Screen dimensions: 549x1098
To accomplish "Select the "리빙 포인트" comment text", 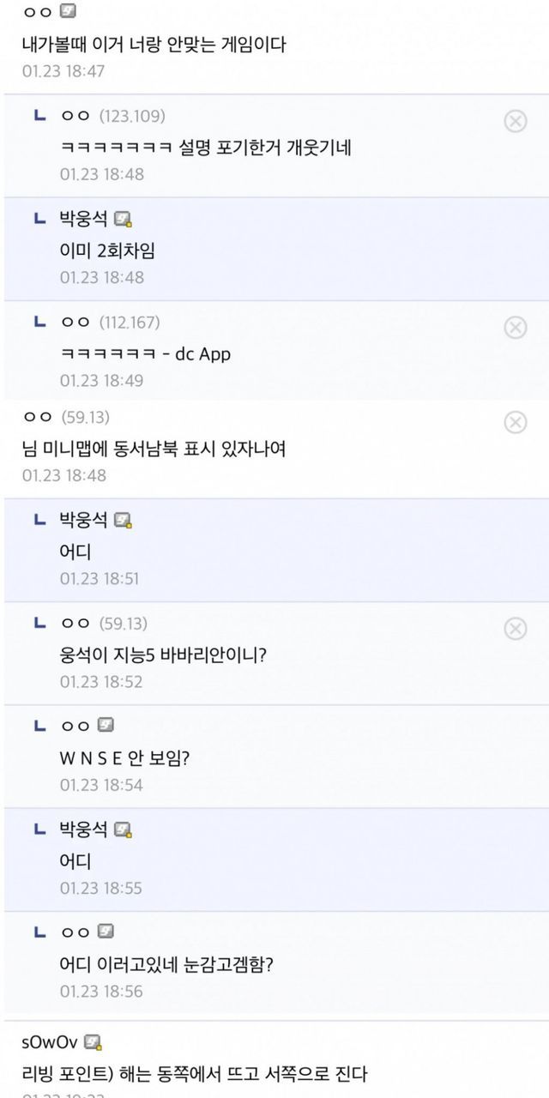I will pyautogui.click(x=195, y=1073).
